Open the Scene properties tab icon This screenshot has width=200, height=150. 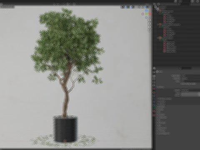[154, 85]
